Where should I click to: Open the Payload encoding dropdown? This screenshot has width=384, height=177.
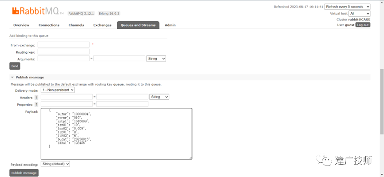(55, 164)
